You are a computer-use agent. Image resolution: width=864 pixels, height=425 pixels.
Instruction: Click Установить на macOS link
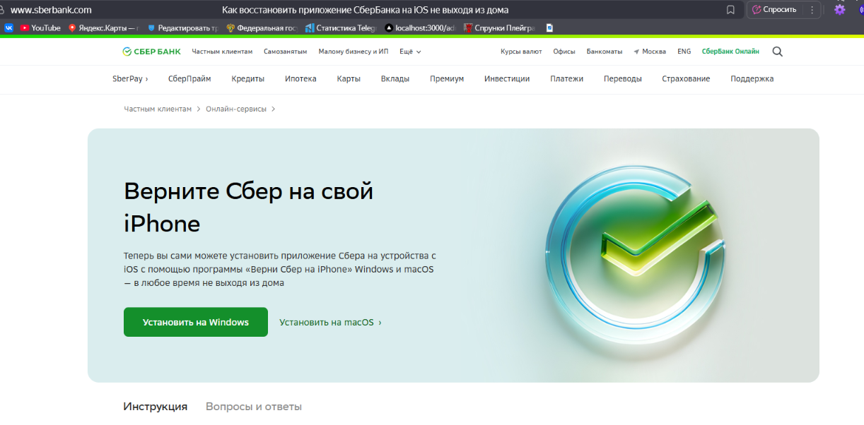330,322
